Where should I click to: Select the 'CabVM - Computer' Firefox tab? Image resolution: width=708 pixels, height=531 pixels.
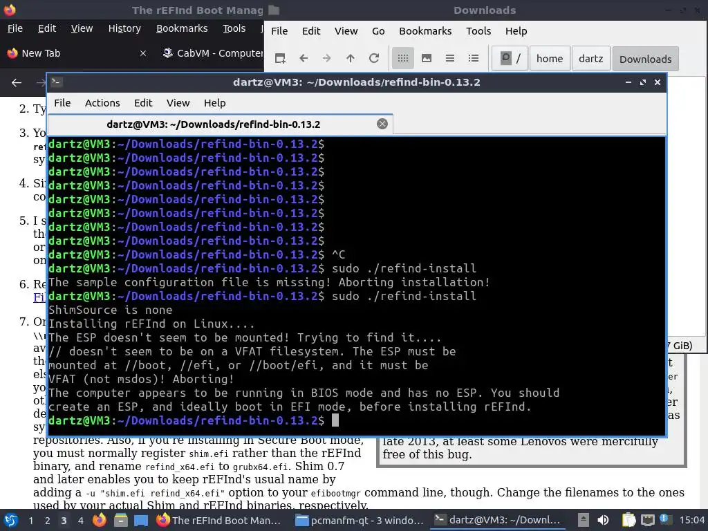click(212, 53)
